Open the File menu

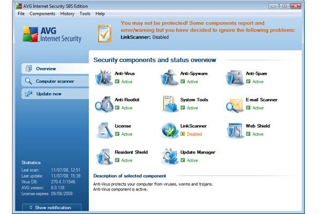[21, 14]
